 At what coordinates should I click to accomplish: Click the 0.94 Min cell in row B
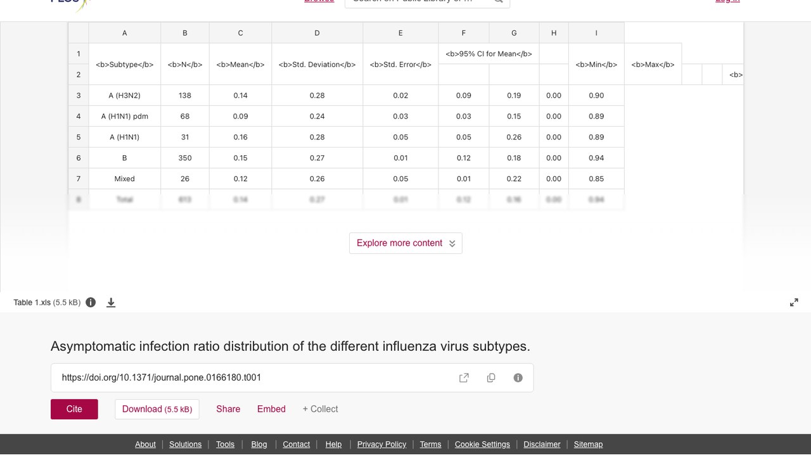point(596,158)
